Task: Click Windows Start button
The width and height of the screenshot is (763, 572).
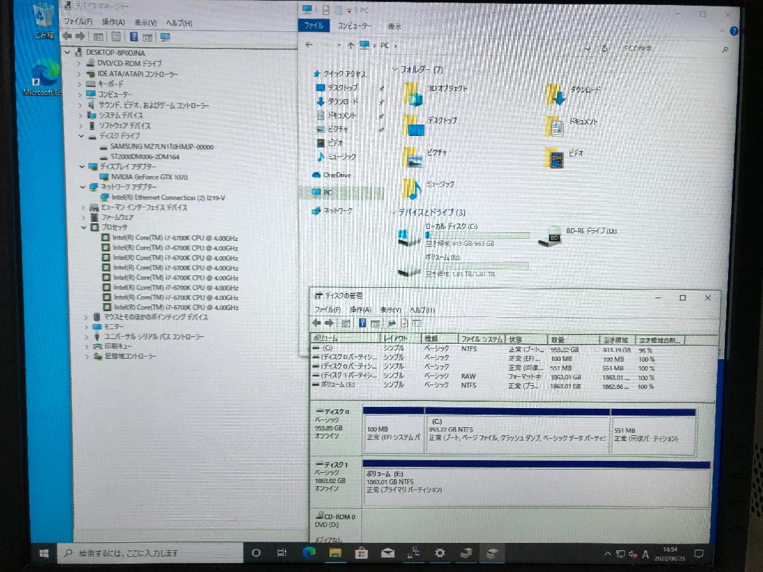Action: pos(44,553)
